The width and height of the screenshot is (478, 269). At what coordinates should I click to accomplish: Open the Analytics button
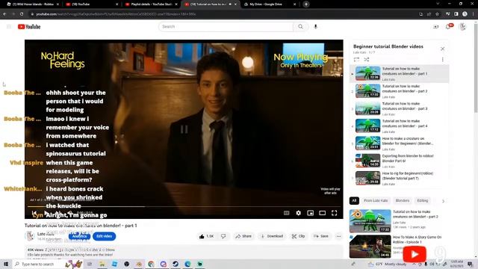point(79,236)
